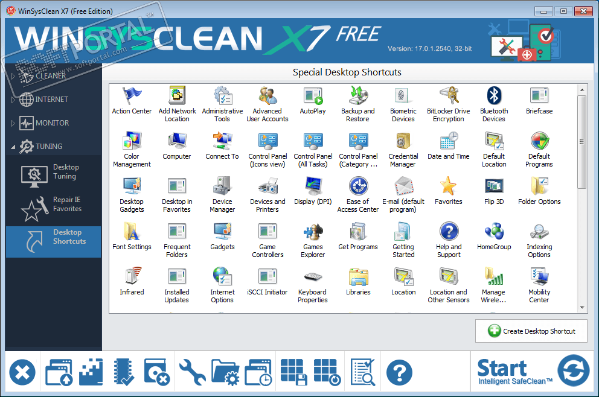This screenshot has width=599, height=397.
Task: Select the Help and Support shortcut
Action: point(449,240)
